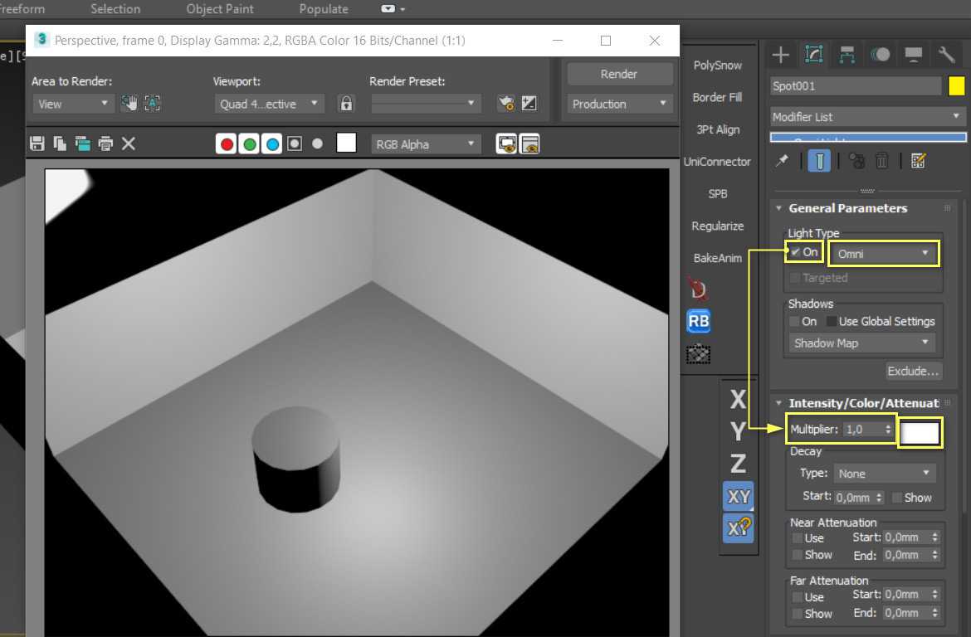Click the yellow object color swatch
Viewport: 971px width, 637px height.
[957, 85]
